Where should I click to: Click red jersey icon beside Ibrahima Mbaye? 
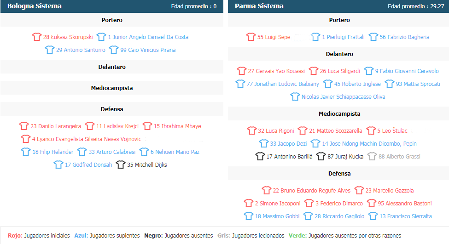tap(147, 126)
